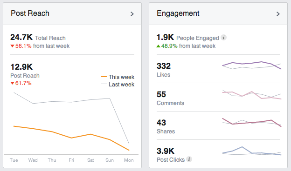This screenshot has width=291, height=171.
Task: Click the Sun label on chart axis
Action: (x=110, y=160)
